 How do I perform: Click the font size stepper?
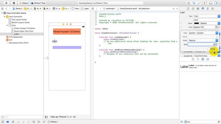217,44
